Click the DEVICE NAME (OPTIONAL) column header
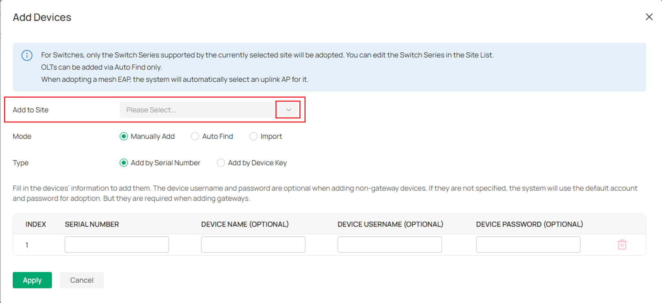The width and height of the screenshot is (662, 303). tap(245, 224)
